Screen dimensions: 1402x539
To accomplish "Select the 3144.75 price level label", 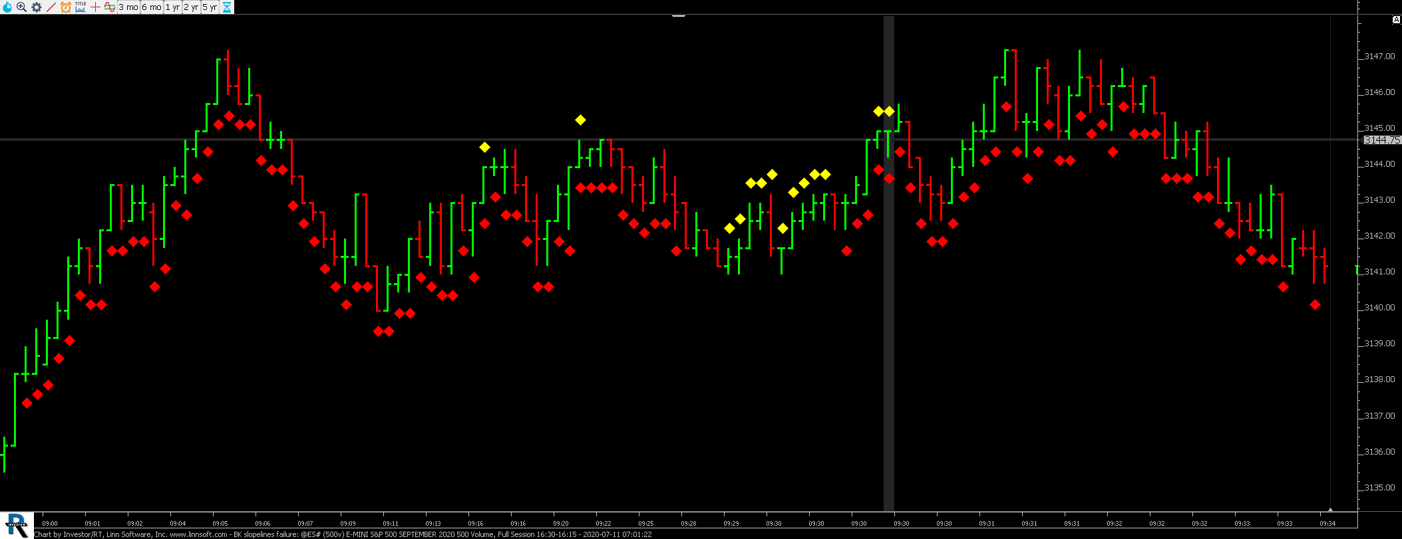I will 1381,140.
